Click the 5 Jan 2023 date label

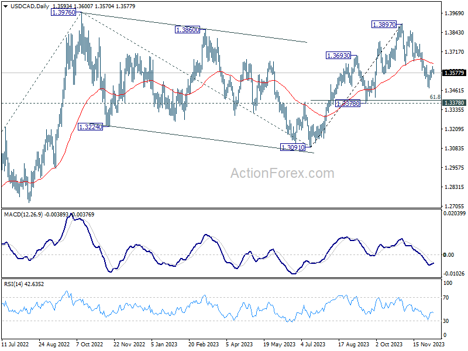pyautogui.click(x=164, y=344)
